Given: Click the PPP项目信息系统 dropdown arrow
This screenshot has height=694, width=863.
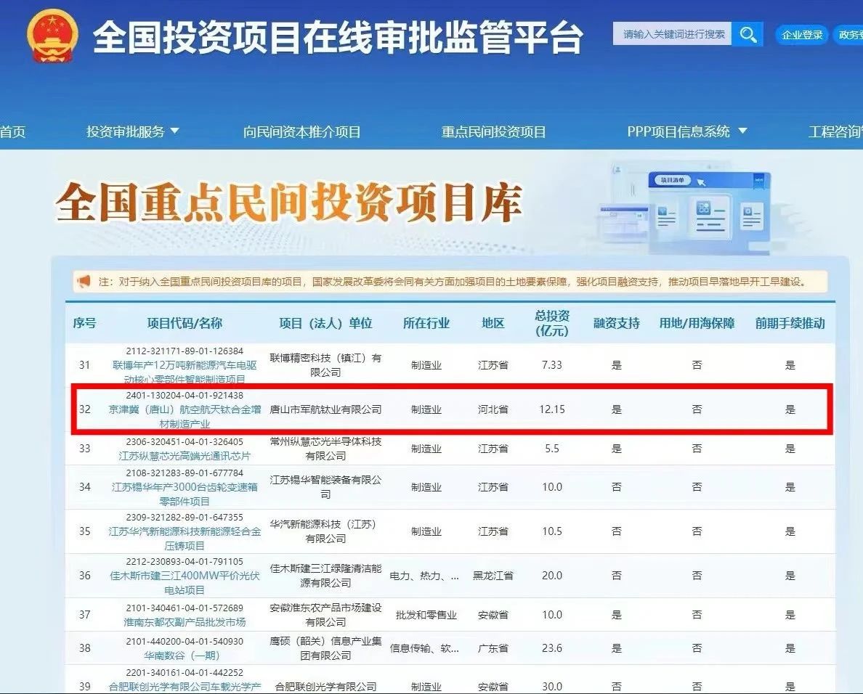Looking at the screenshot, I should coord(742,131).
